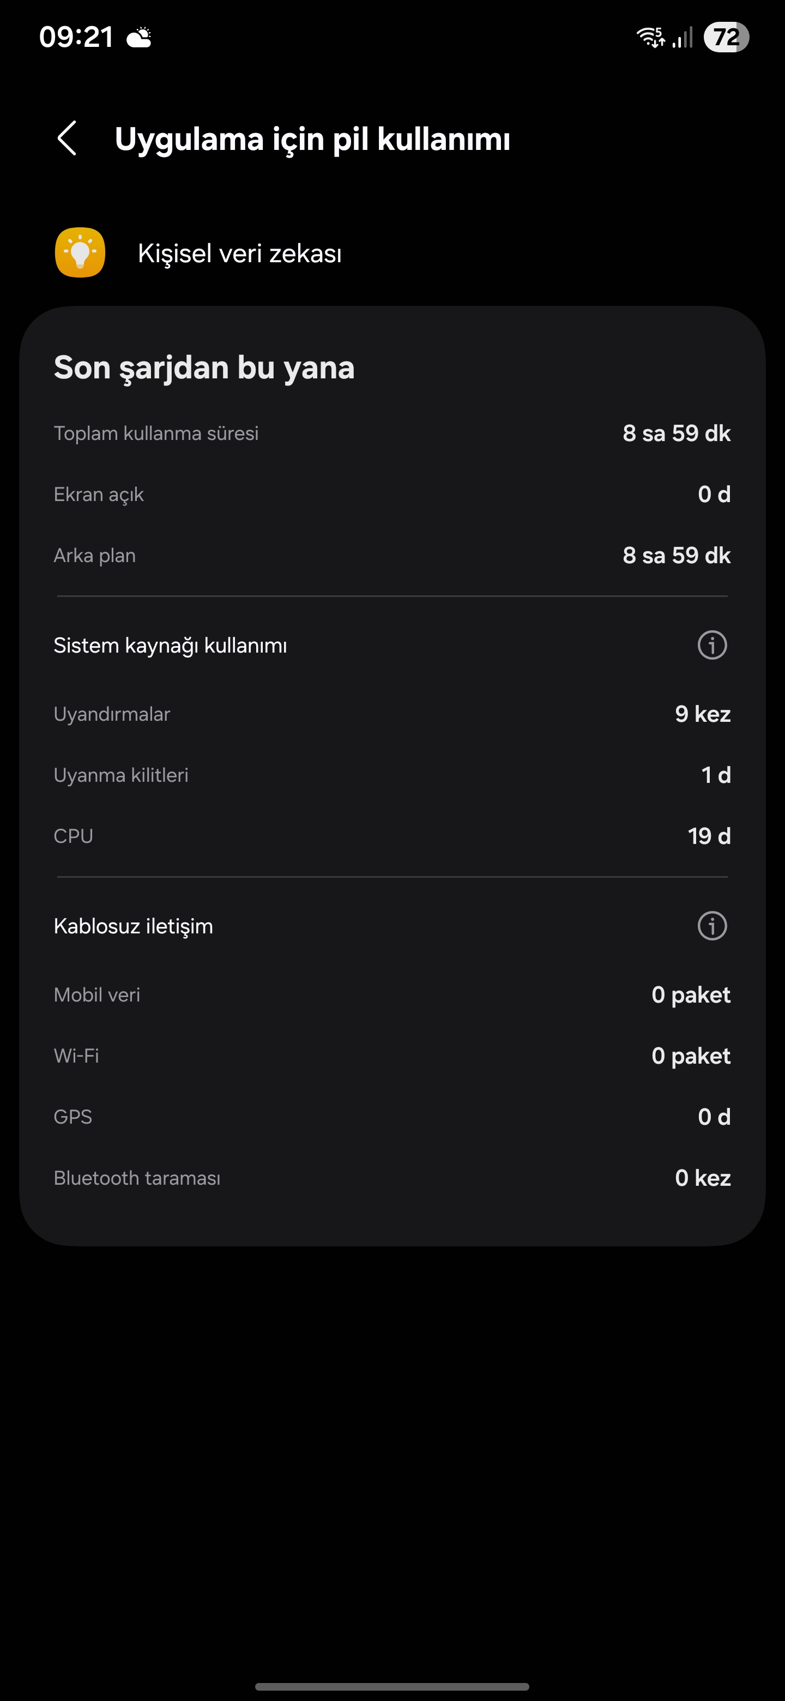Open info for Sistem kaynağı kullanımı
785x1701 pixels.
point(712,645)
